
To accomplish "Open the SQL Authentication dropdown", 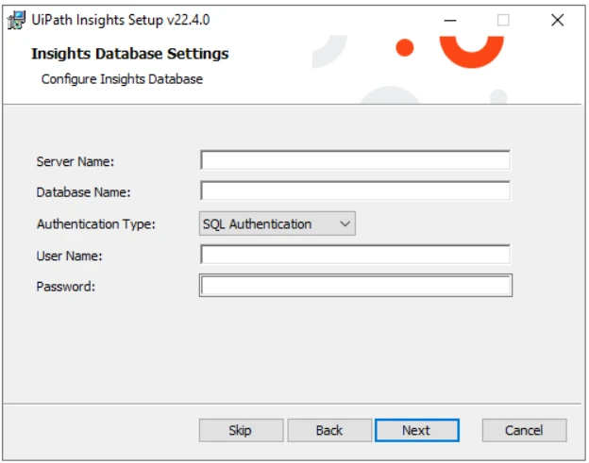I will (x=278, y=223).
